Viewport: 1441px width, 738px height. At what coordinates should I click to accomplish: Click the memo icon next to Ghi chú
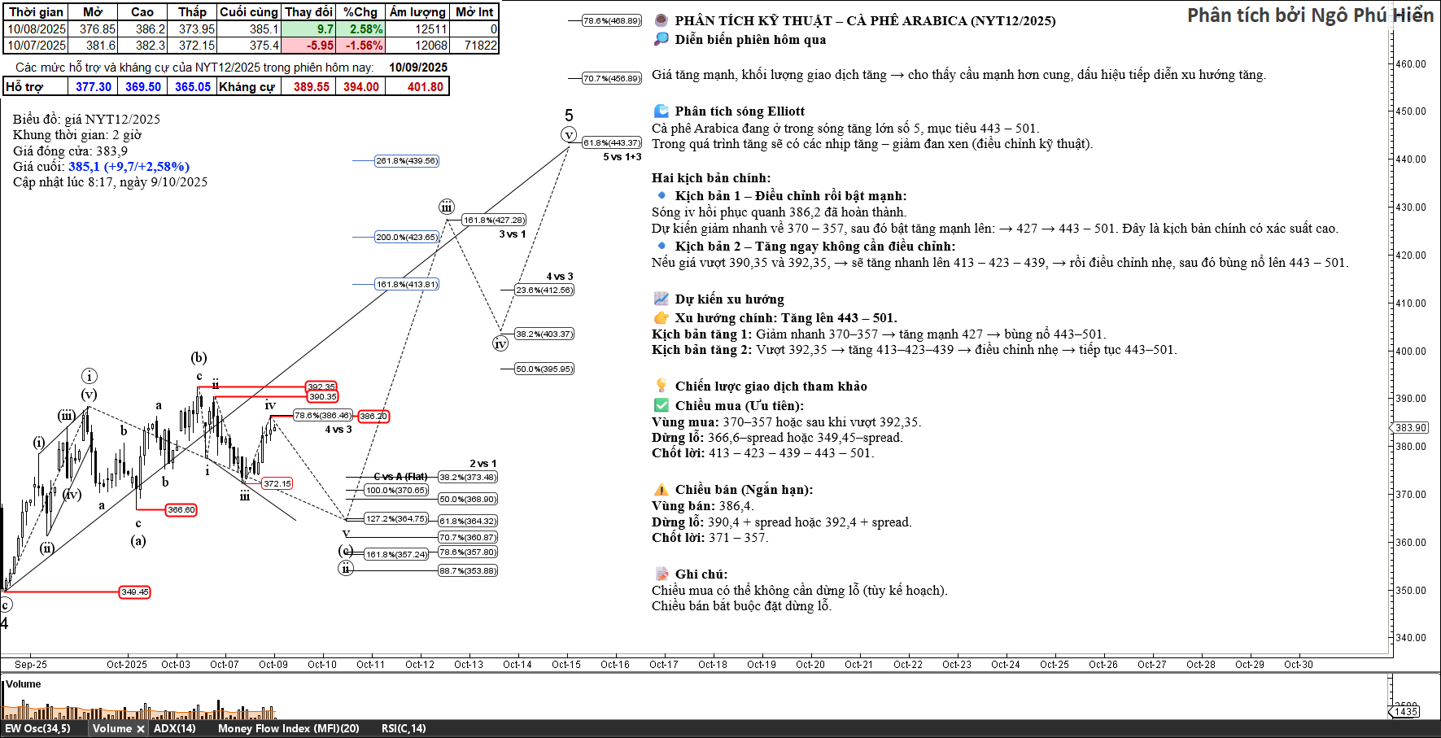[x=661, y=574]
